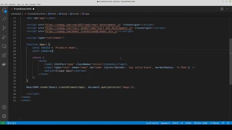Viewport: 232px width, 130px height.
Task: Open the Run and Debug view
Action: (x=4, y=37)
